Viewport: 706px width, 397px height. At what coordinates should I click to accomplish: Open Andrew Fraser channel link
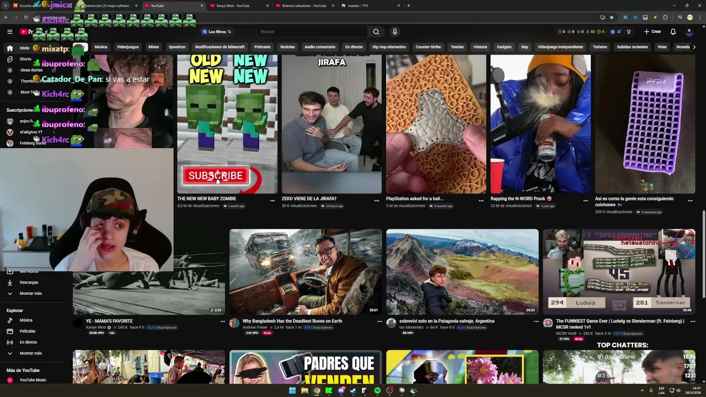pyautogui.click(x=255, y=328)
